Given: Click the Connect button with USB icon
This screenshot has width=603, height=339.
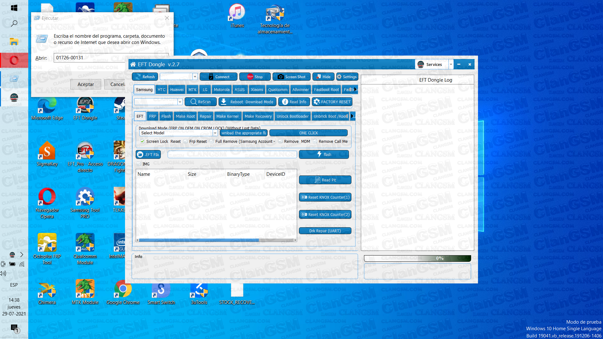Looking at the screenshot, I should tap(219, 77).
